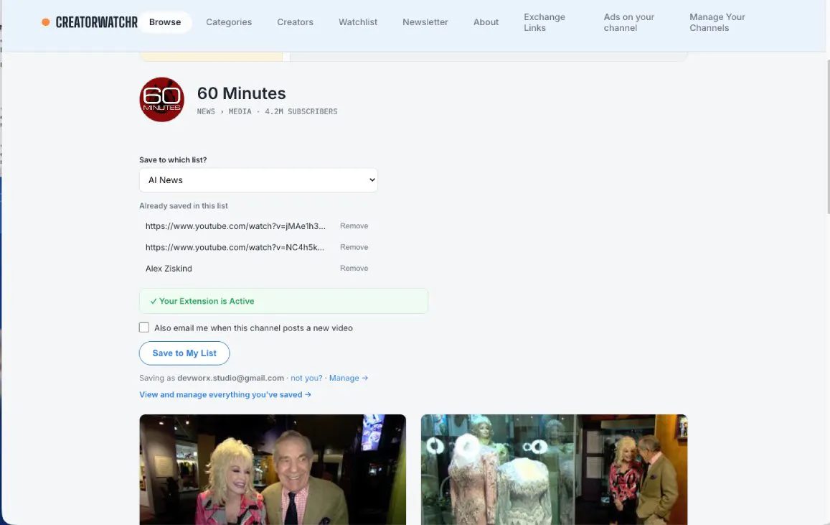Click the Save to My List button
Image resolution: width=830 pixels, height=525 pixels.
click(x=184, y=353)
